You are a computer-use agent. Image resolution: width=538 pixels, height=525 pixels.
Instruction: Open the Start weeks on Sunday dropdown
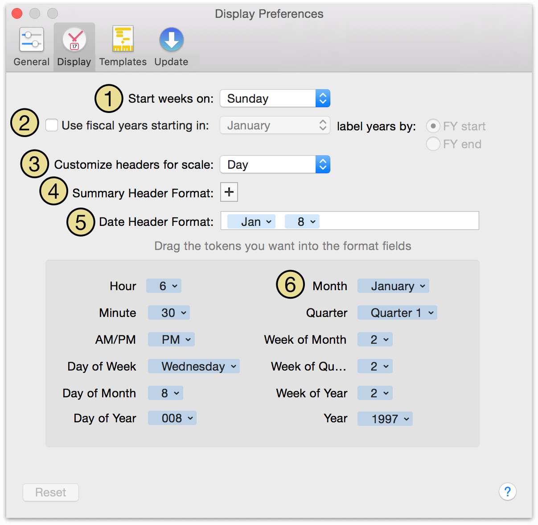pyautogui.click(x=275, y=98)
